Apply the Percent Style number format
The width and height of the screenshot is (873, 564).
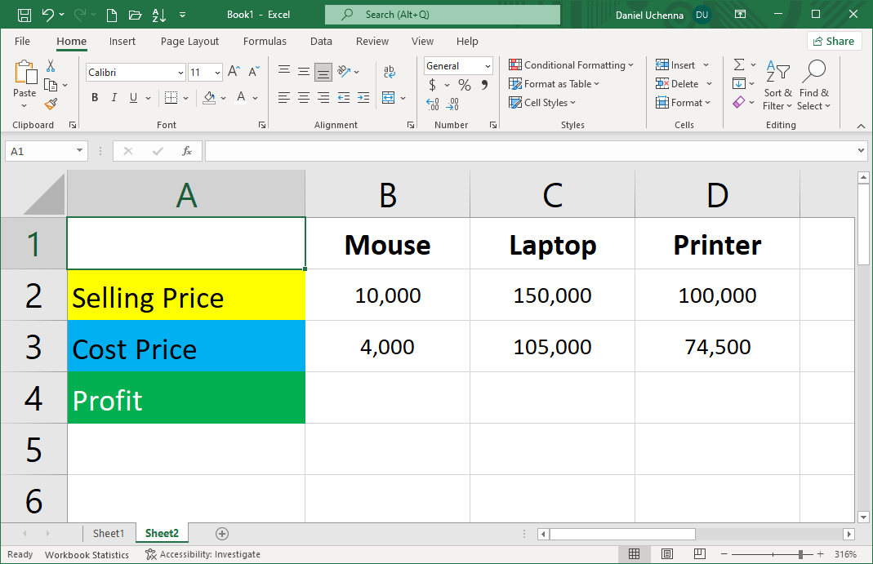coord(463,84)
